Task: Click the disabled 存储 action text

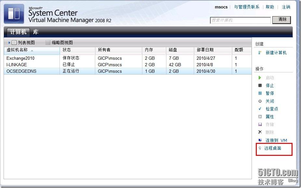Action: pos(270,124)
